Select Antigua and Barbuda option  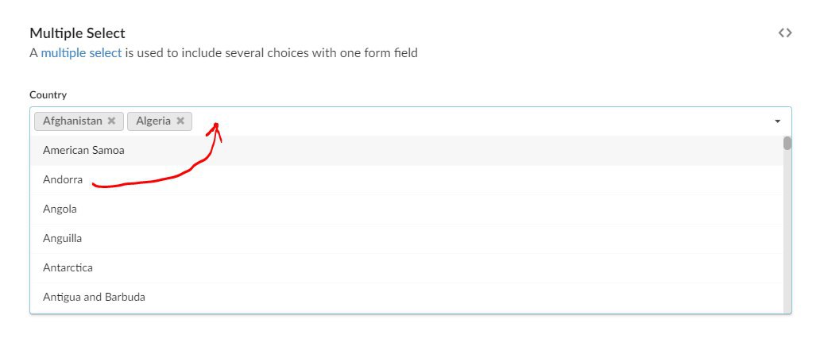pyautogui.click(x=406, y=297)
